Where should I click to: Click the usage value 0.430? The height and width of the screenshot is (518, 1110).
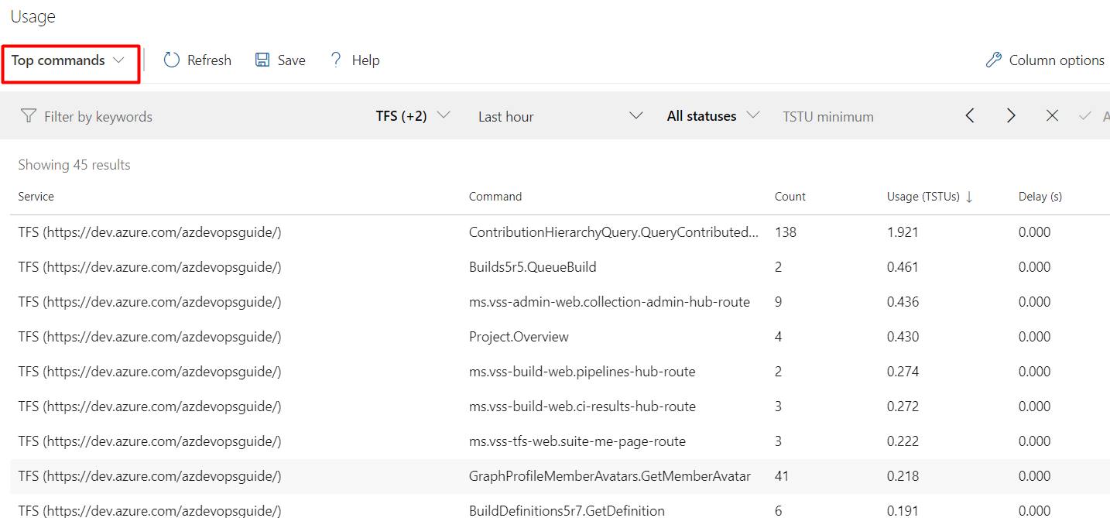coord(903,337)
